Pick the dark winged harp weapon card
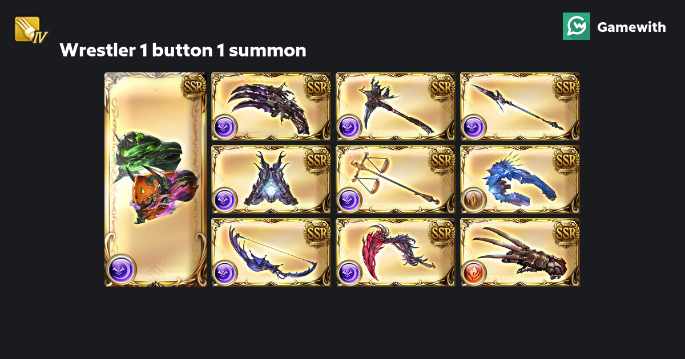This screenshot has height=359, width=685. [x=271, y=179]
